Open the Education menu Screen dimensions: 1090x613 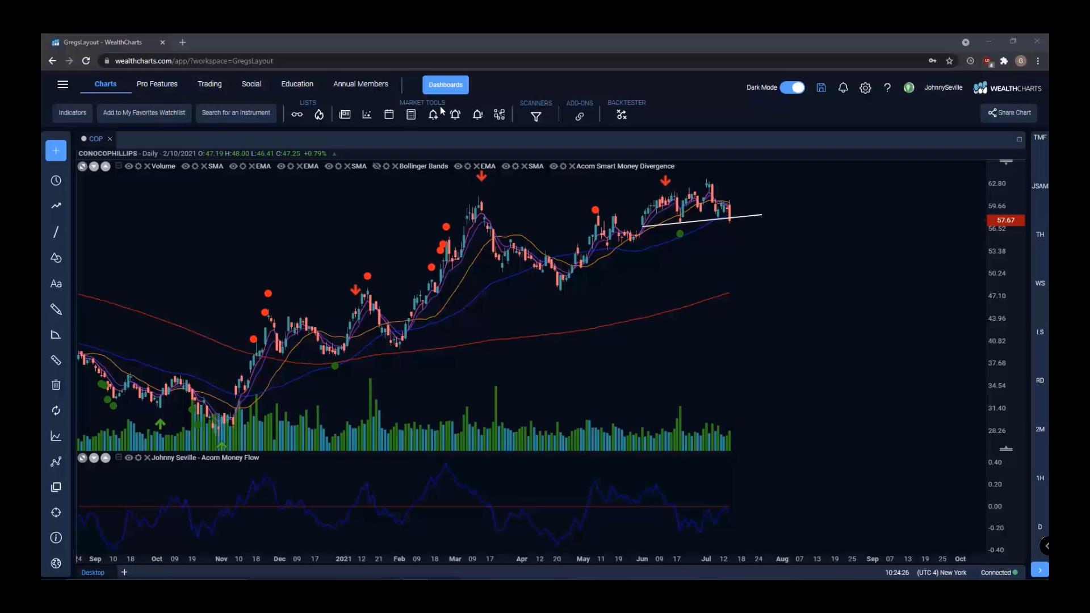coord(297,84)
